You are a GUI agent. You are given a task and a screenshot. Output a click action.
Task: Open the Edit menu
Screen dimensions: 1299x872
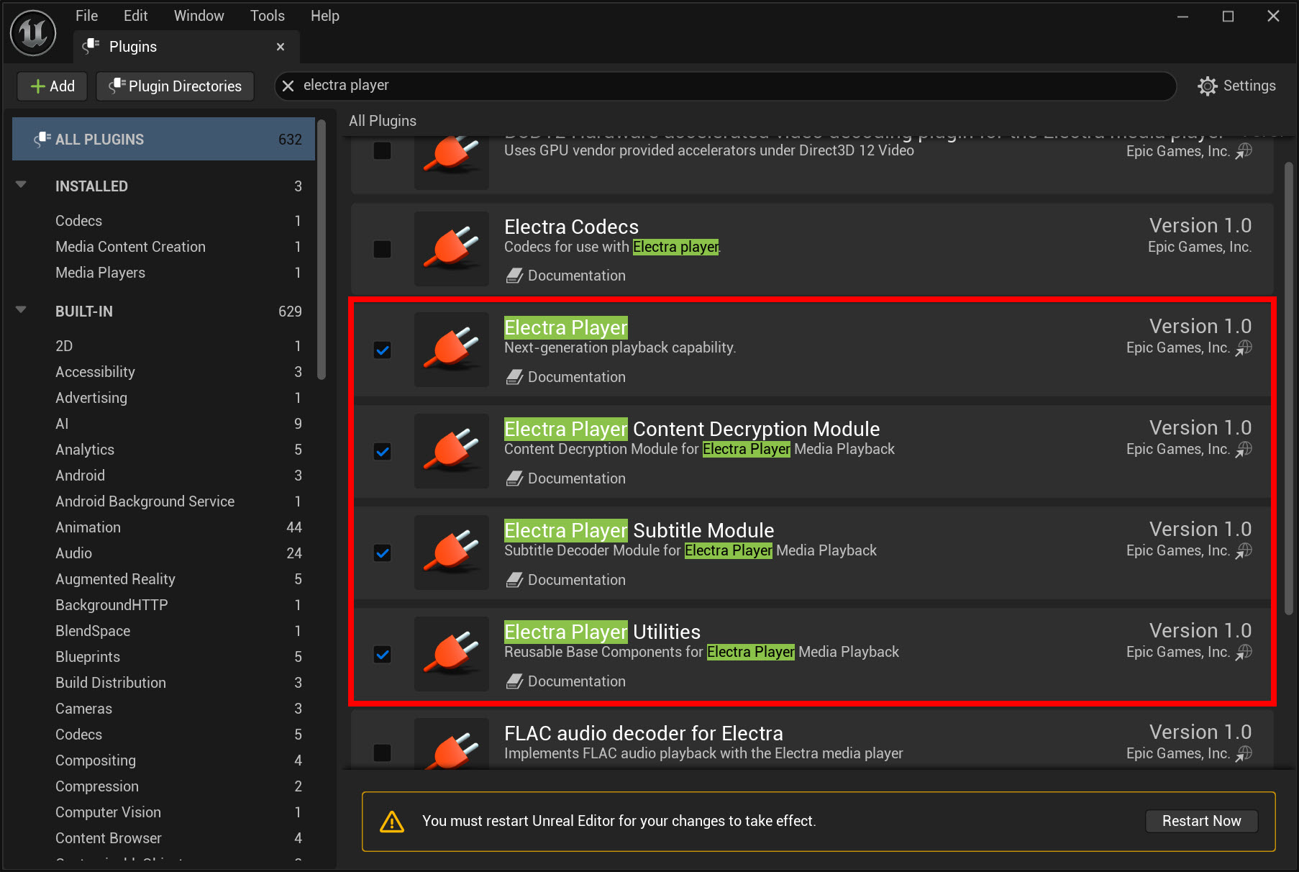pyautogui.click(x=135, y=16)
